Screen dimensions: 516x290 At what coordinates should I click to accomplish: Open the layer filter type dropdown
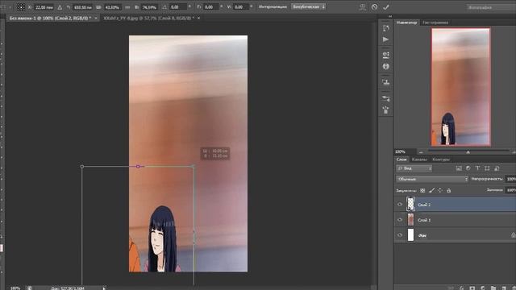point(414,168)
